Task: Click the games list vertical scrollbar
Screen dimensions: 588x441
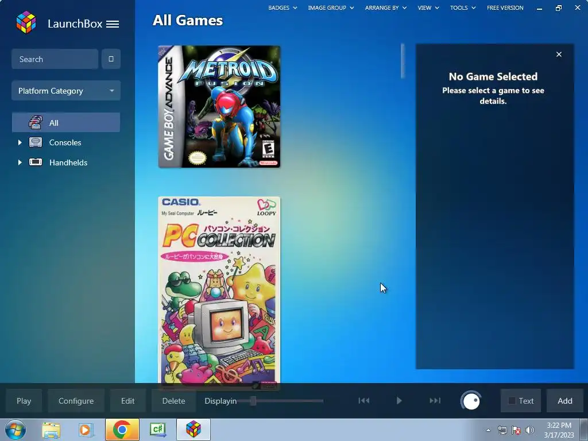Action: tap(403, 61)
